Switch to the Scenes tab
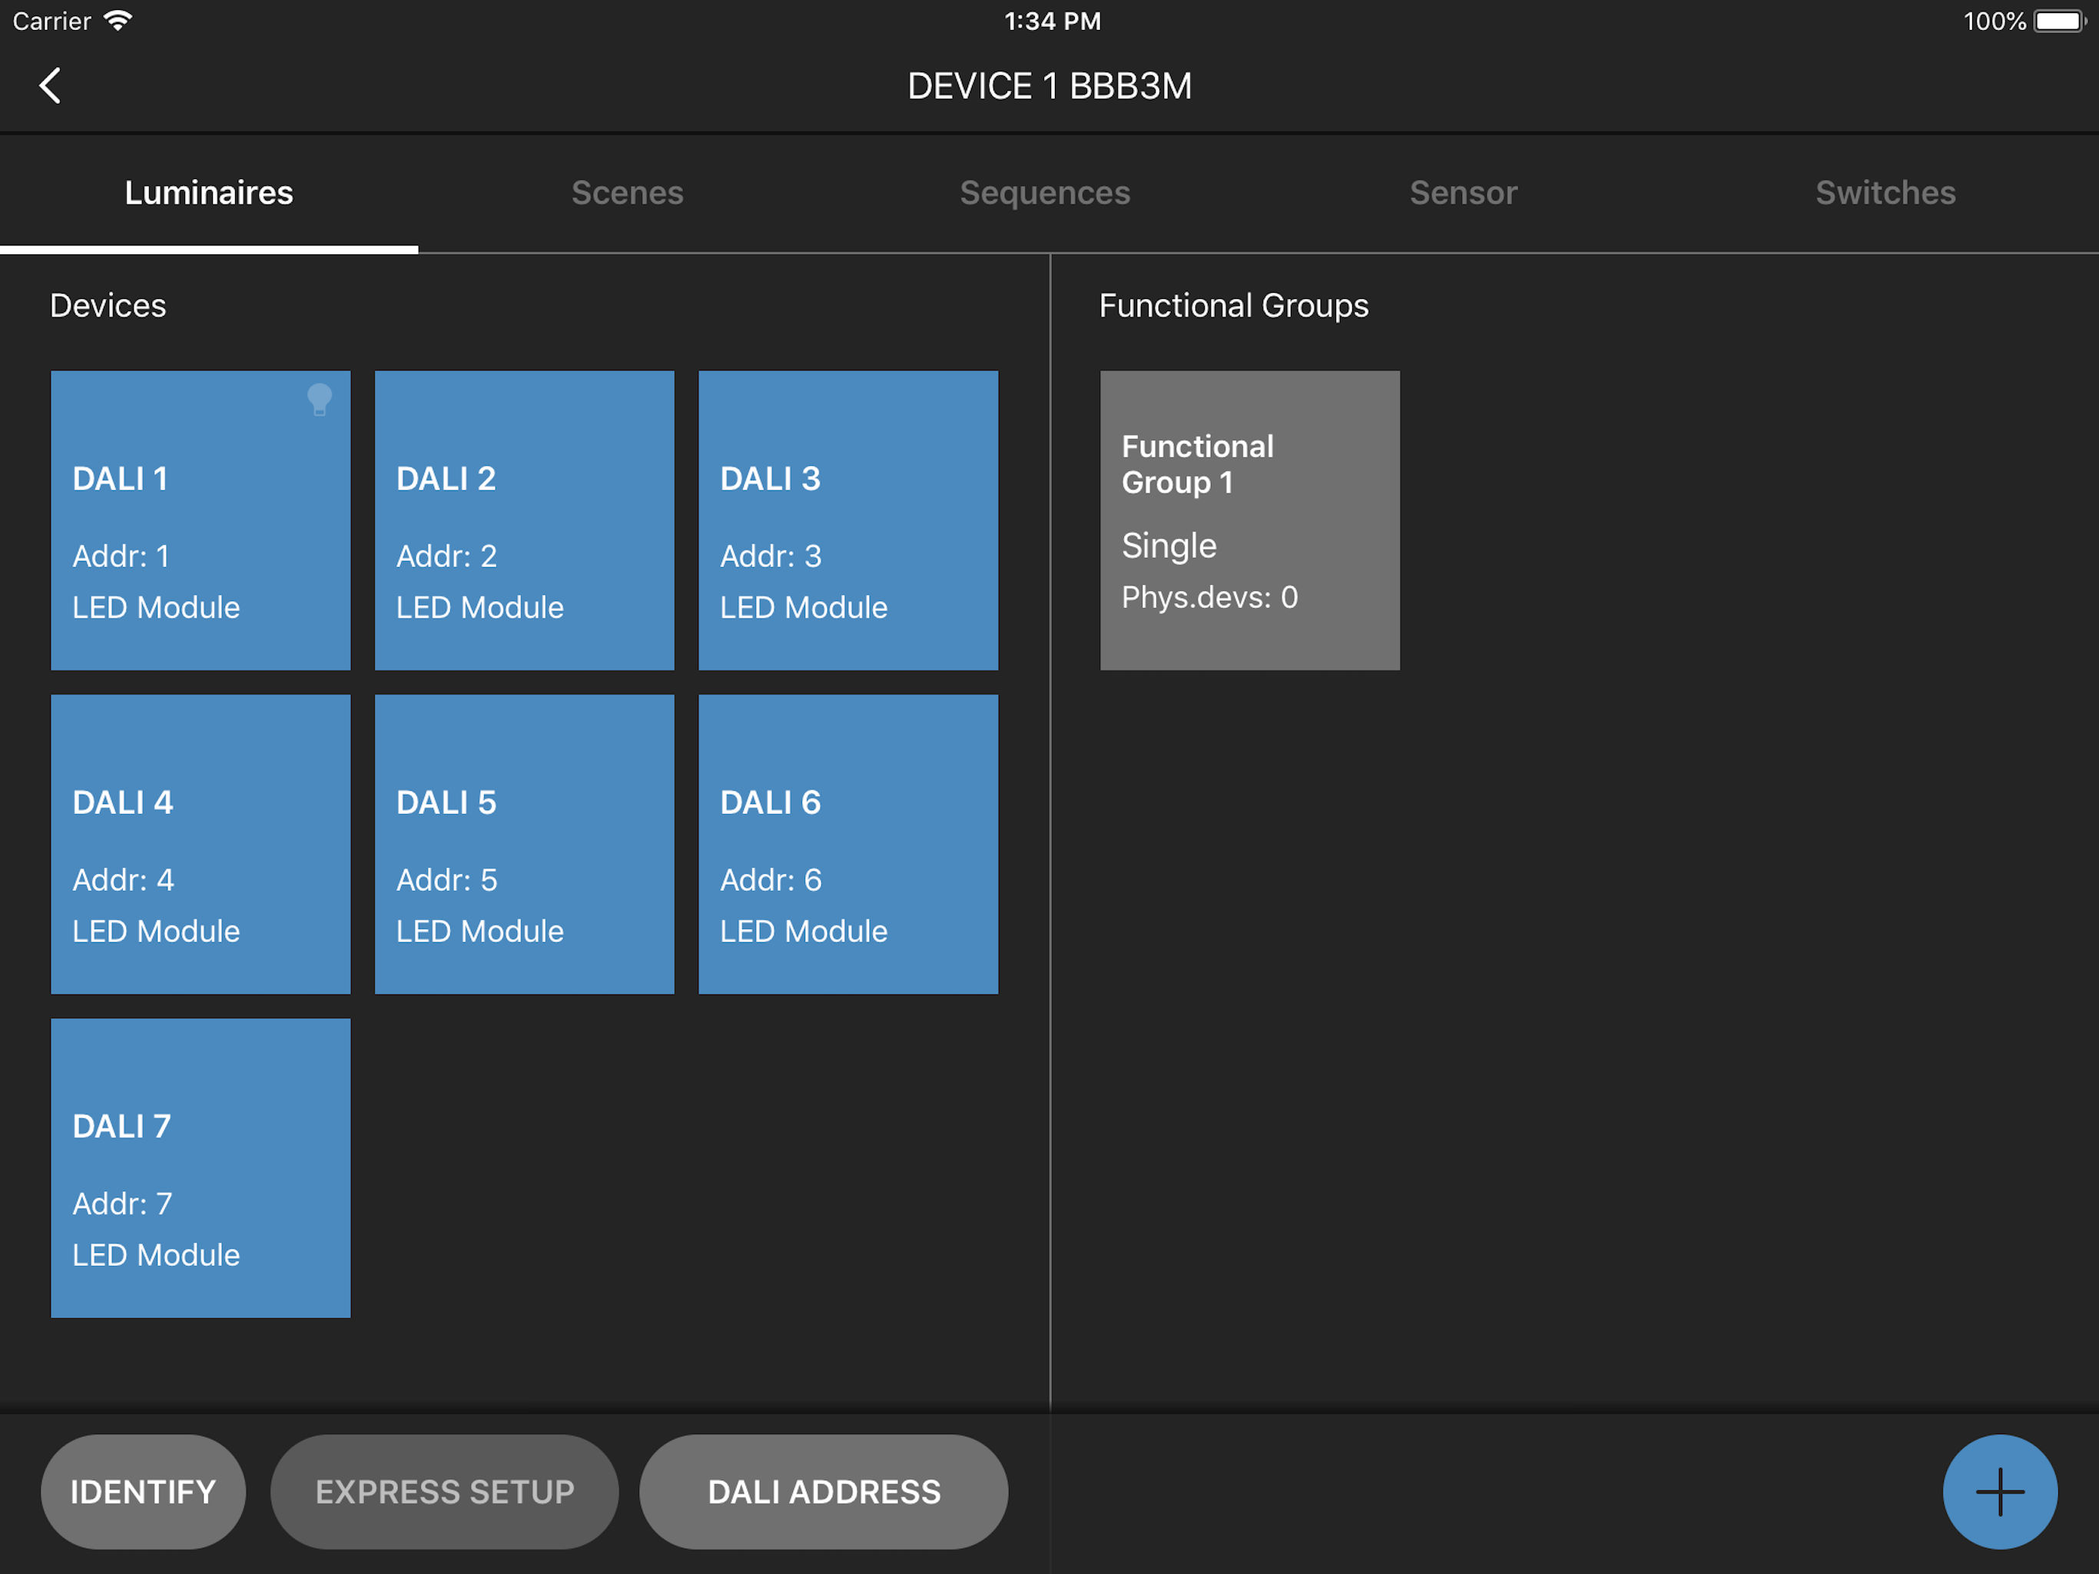Viewport: 2099px width, 1574px height. pyautogui.click(x=627, y=193)
